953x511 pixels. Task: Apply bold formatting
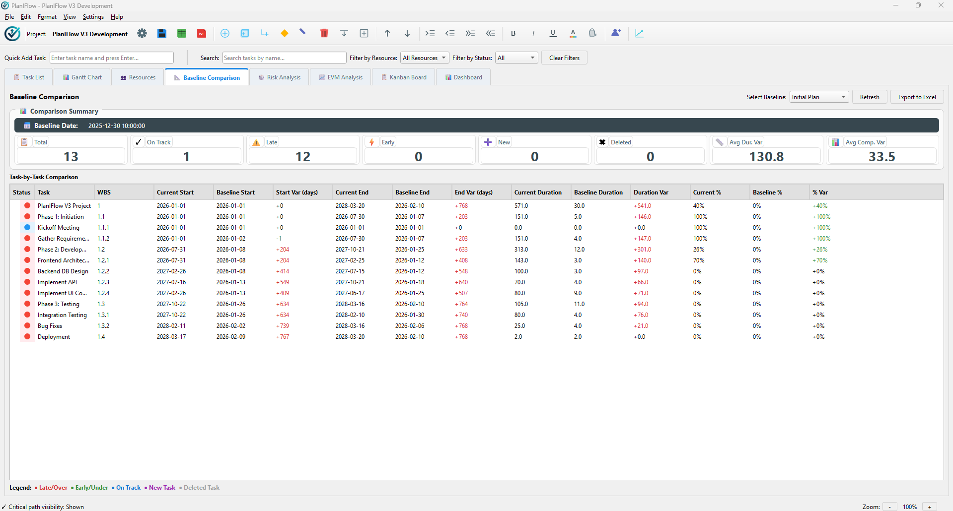pos(513,33)
